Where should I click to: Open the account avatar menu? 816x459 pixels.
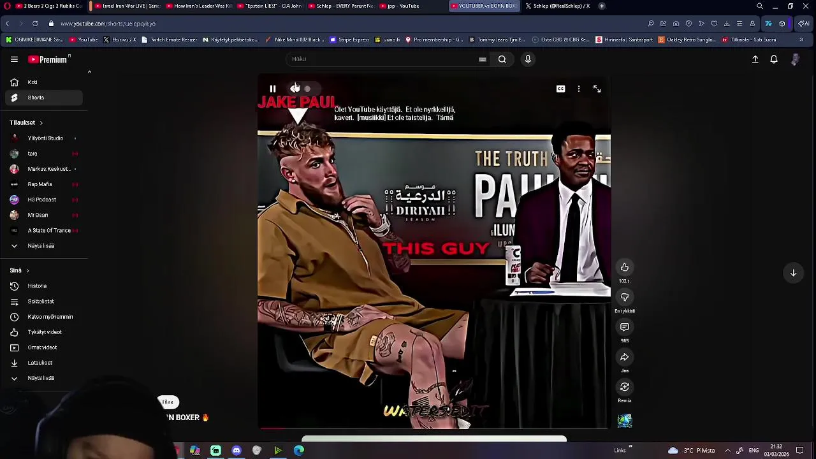(795, 59)
